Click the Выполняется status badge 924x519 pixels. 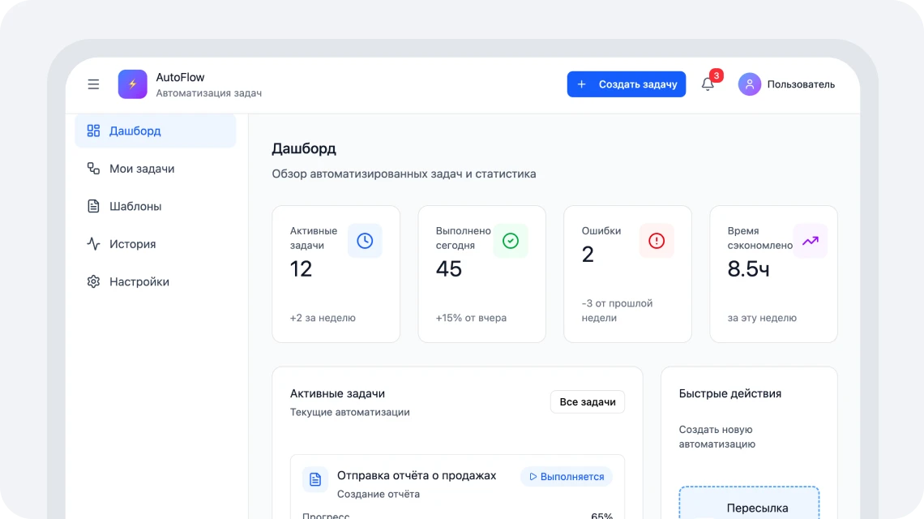(x=567, y=477)
